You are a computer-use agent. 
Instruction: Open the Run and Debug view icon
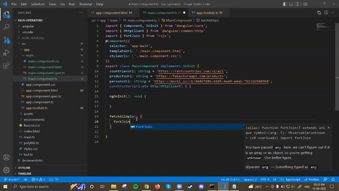pyautogui.click(x=6, y=53)
